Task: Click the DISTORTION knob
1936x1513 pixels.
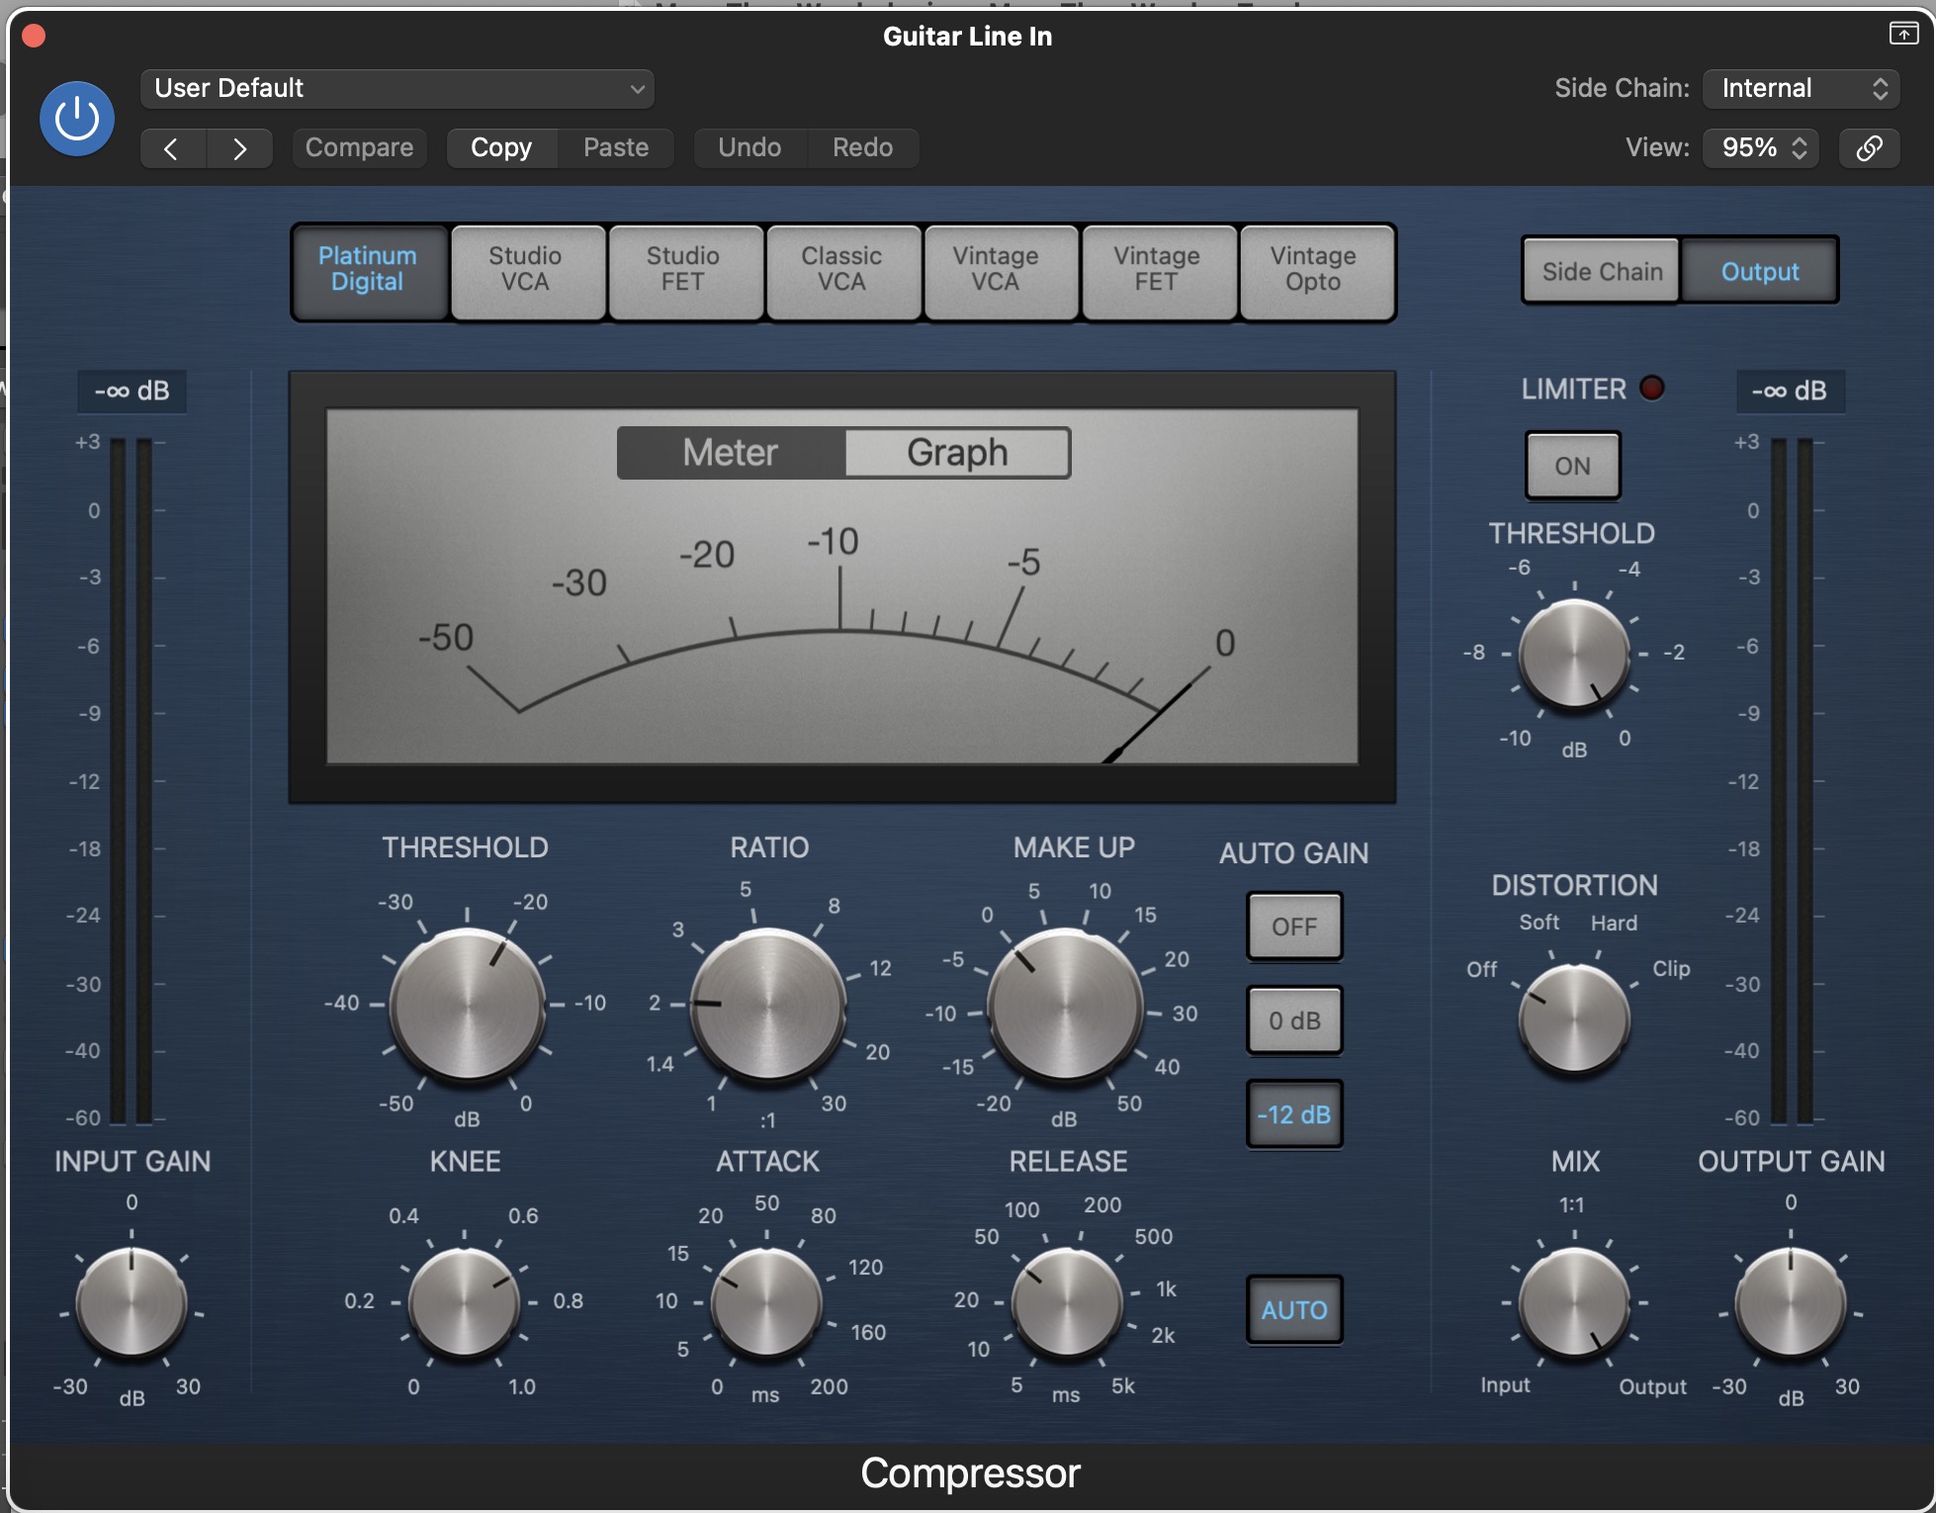Action: pyautogui.click(x=1574, y=1020)
